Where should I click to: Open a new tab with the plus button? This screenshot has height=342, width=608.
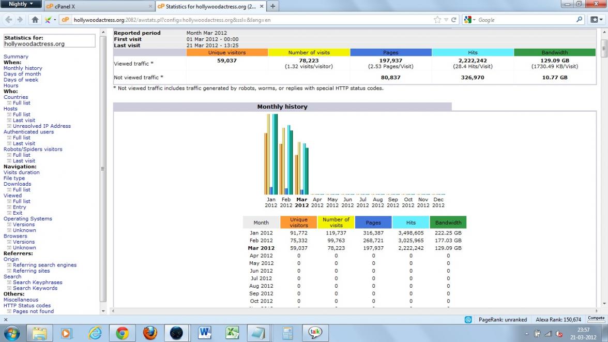click(272, 6)
